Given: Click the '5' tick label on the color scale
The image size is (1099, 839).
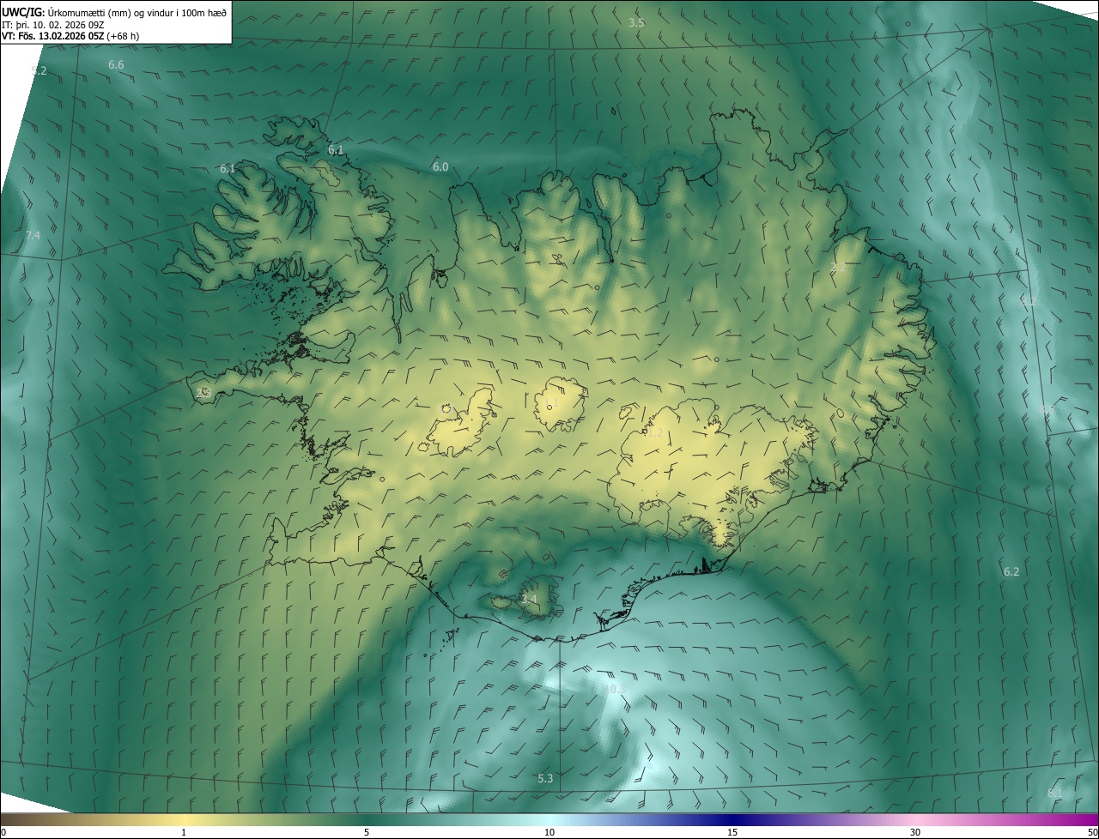Looking at the screenshot, I should click(x=367, y=833).
